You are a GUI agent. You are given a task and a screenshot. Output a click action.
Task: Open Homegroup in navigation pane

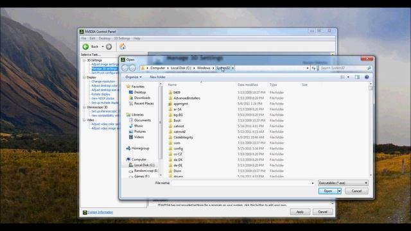click(140, 148)
